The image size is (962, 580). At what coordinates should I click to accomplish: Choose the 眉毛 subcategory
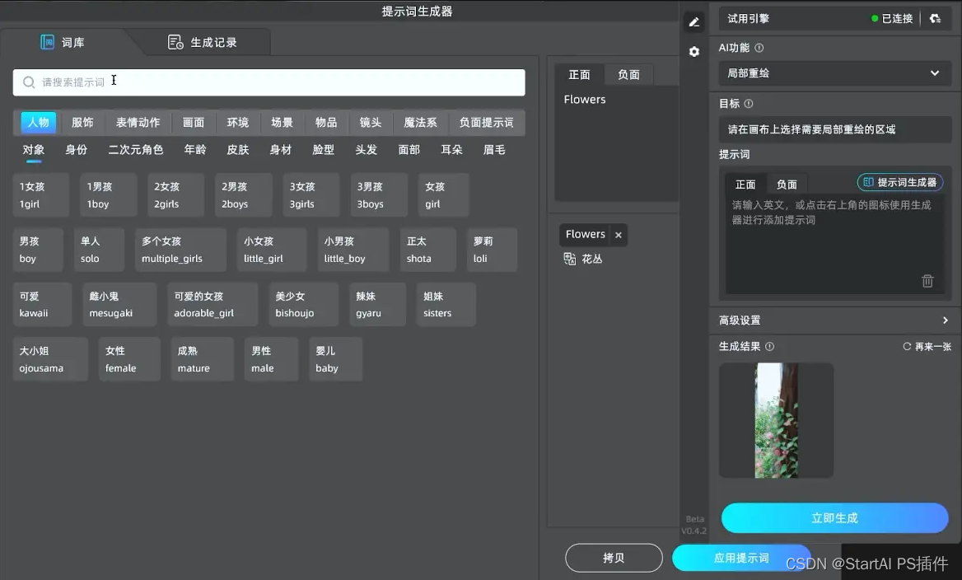click(494, 150)
